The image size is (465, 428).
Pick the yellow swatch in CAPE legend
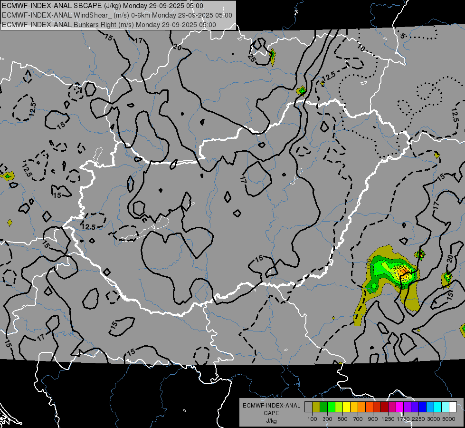(x=346, y=407)
